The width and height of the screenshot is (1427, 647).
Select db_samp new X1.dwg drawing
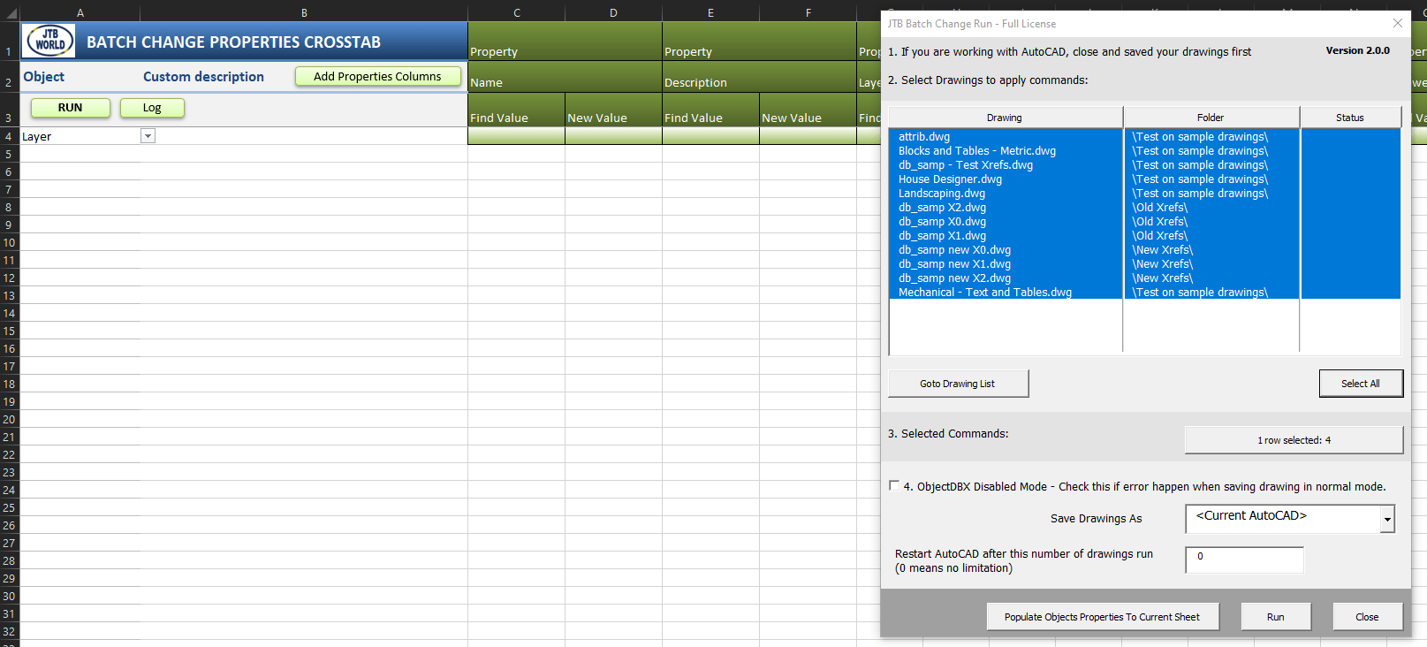[955, 264]
